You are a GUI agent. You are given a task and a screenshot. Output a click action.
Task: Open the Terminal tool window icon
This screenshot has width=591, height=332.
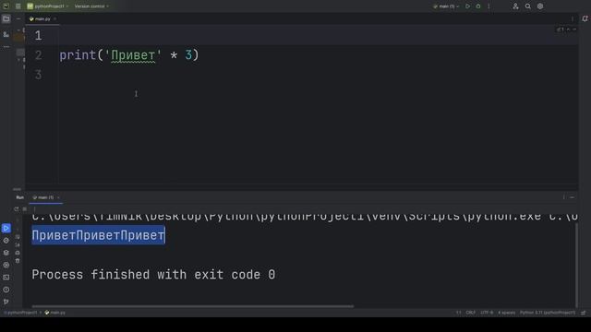pyautogui.click(x=6, y=278)
